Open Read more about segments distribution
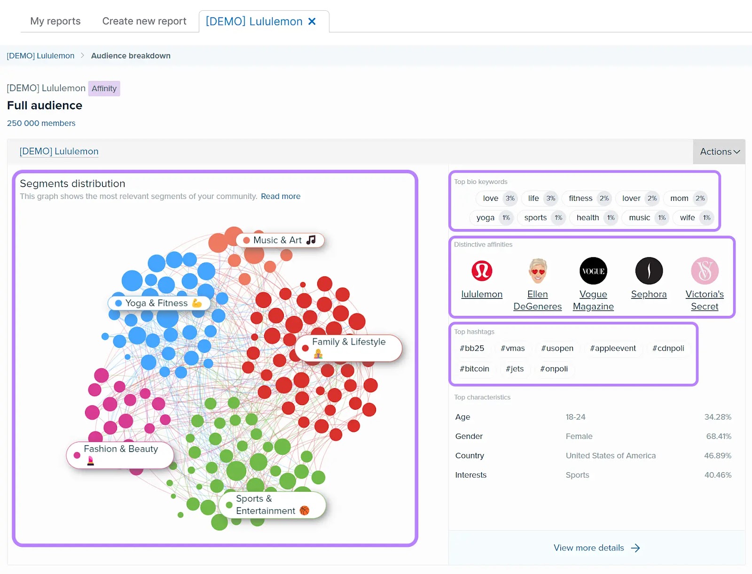The image size is (752, 574). [281, 196]
